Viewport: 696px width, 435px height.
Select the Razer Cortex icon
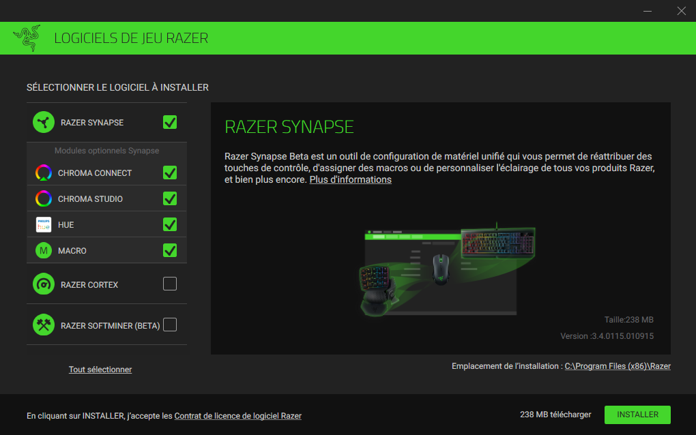pyautogui.click(x=44, y=284)
